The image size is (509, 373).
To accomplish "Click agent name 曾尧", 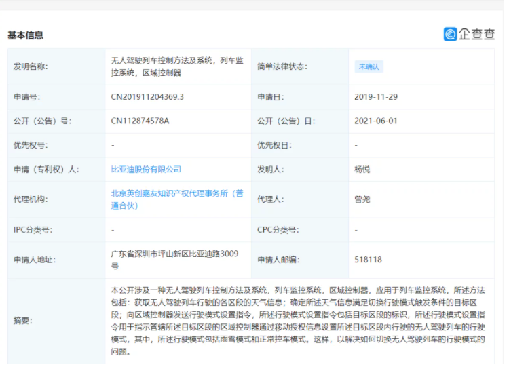I will coord(362,199).
